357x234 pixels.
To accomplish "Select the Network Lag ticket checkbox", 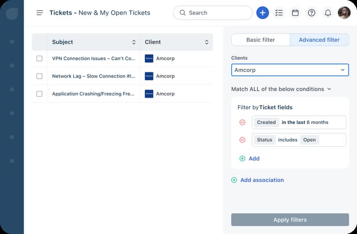I will click(39, 76).
